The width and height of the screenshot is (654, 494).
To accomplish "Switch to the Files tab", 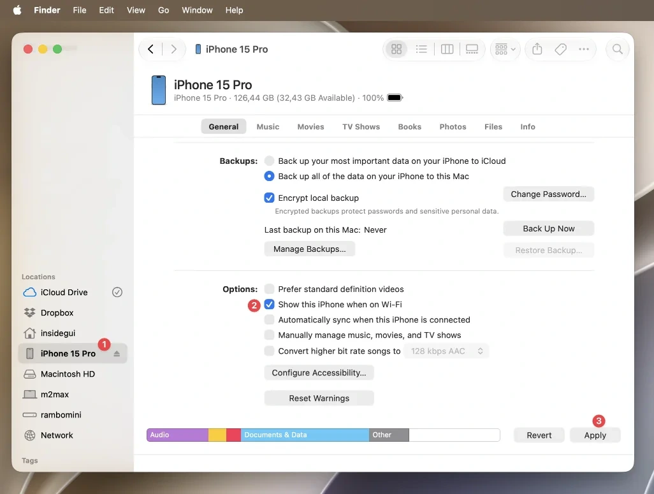I will coord(493,126).
